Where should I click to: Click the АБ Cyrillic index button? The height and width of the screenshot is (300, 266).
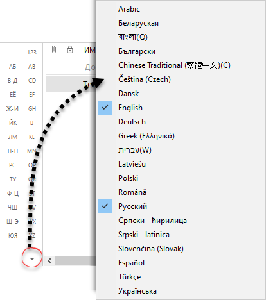(x=13, y=67)
